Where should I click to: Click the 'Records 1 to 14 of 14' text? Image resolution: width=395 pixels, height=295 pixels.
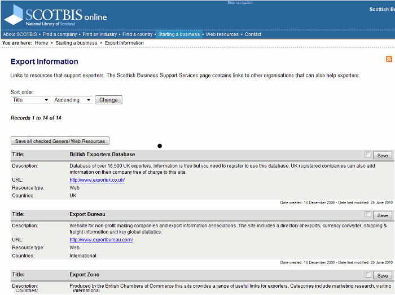[x=36, y=118]
